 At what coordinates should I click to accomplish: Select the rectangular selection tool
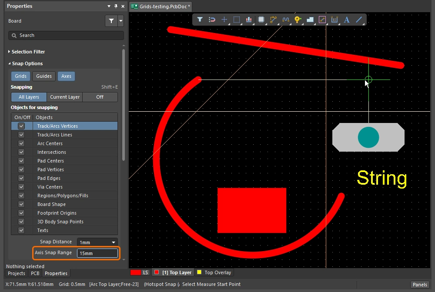[x=237, y=20]
